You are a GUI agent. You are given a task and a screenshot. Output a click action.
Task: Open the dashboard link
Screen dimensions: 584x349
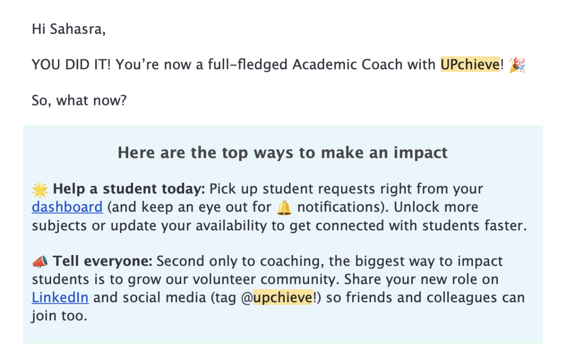point(67,207)
